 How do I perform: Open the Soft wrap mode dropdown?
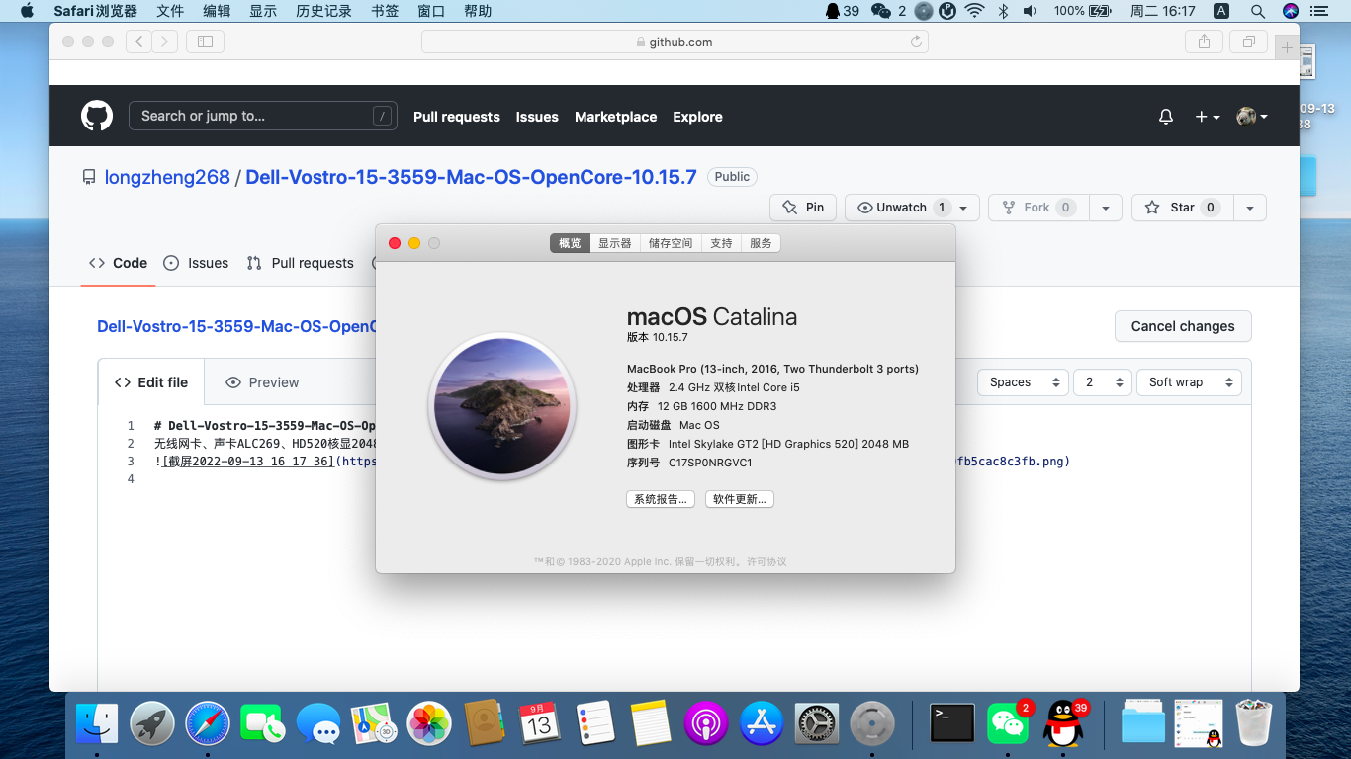tap(1189, 382)
